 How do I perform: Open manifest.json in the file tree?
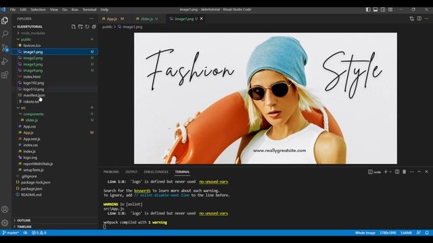coord(55,95)
